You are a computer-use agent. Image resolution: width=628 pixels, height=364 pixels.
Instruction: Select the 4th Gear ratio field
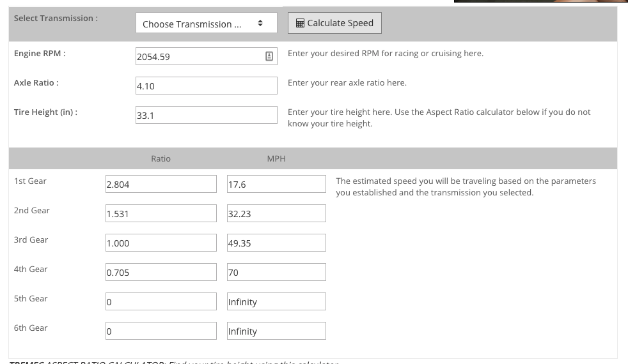[x=161, y=272]
